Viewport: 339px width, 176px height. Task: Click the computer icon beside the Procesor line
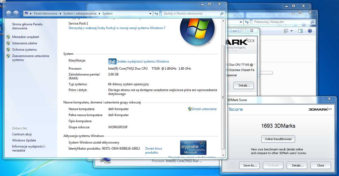106,161
